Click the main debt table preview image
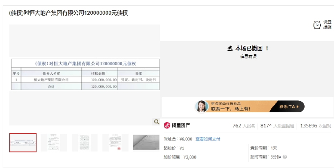Viewport: 334px width, 168px height. point(85,74)
